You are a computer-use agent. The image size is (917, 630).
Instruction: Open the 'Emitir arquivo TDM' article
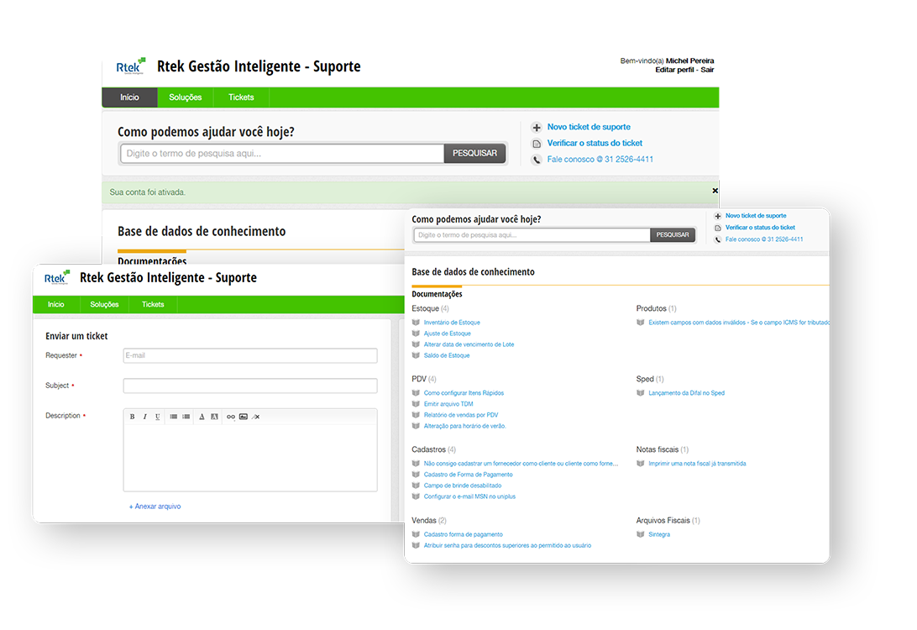point(448,404)
